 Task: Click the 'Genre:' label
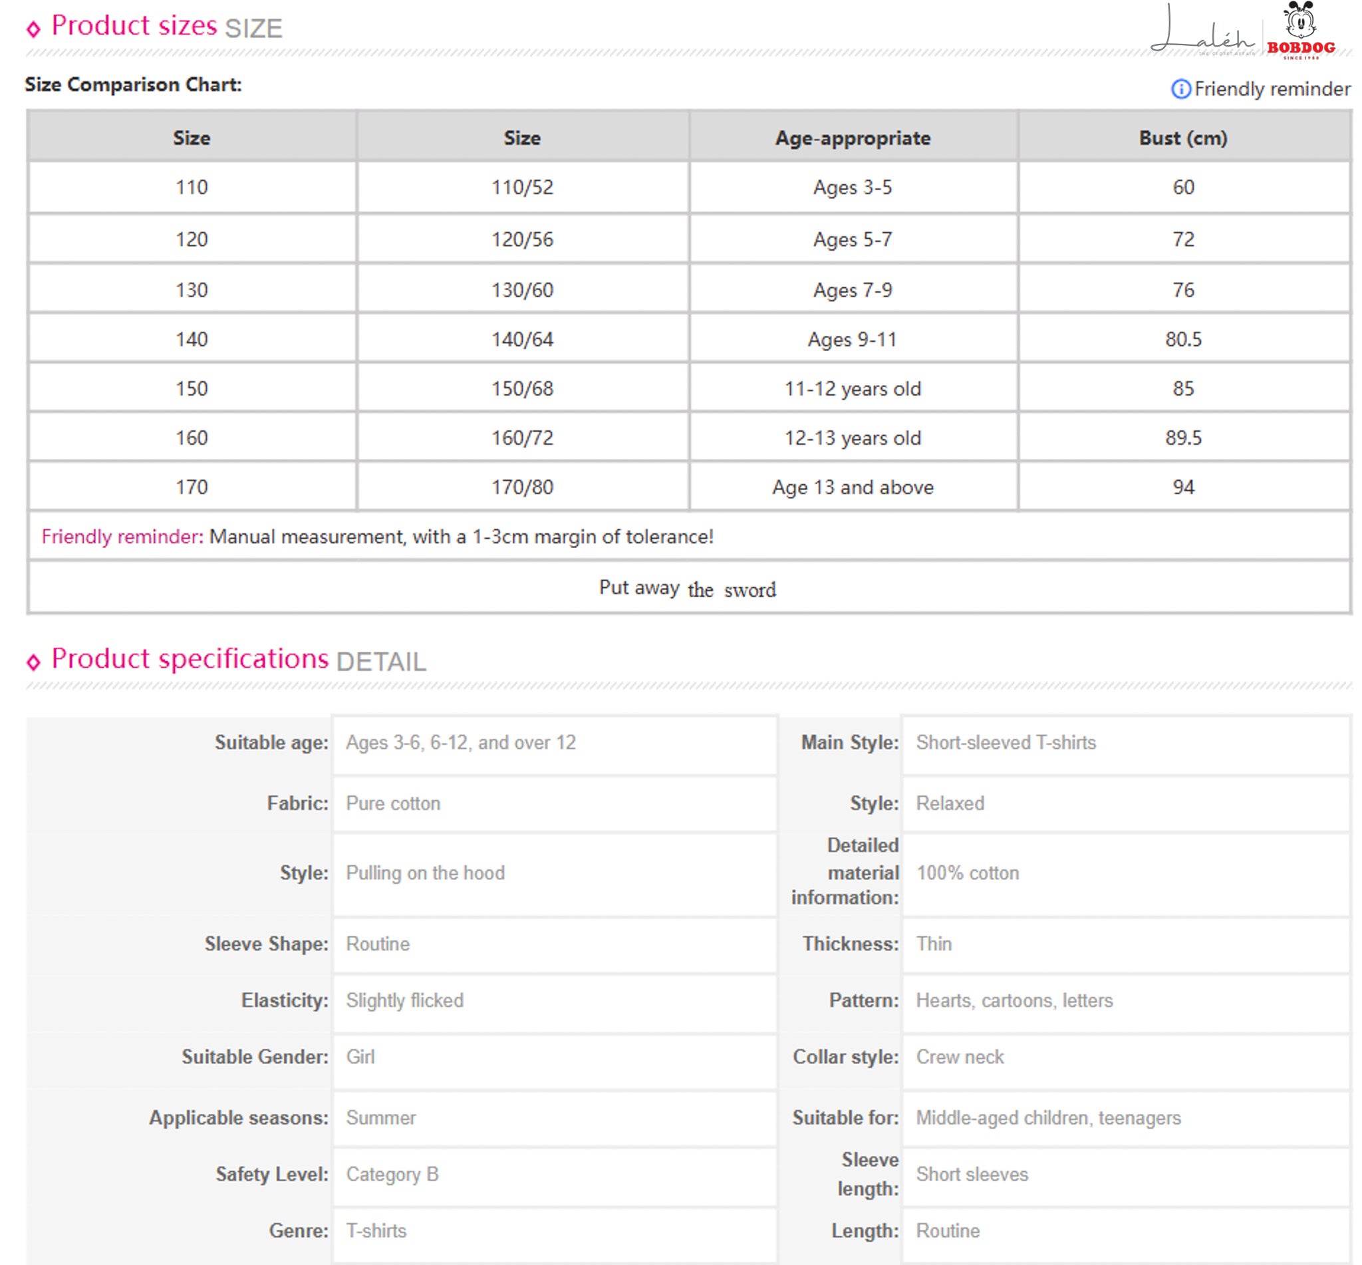click(x=299, y=1231)
